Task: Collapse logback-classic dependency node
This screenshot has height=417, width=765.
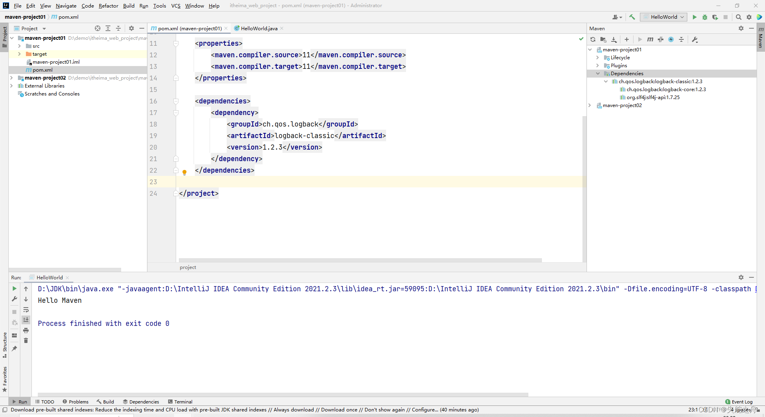Action: tap(606, 82)
